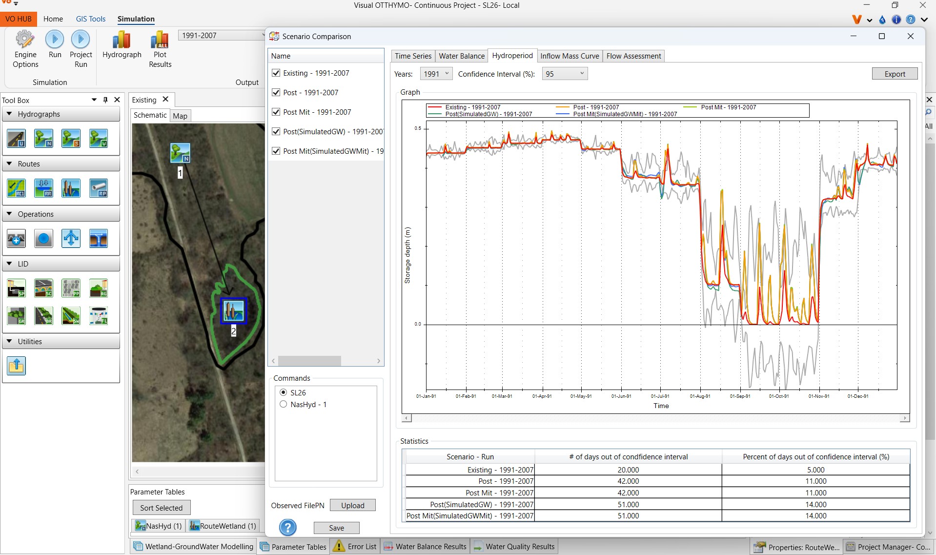This screenshot has height=555, width=936.
Task: Select the Route Reservoir (RR) tool
Action: point(43,188)
